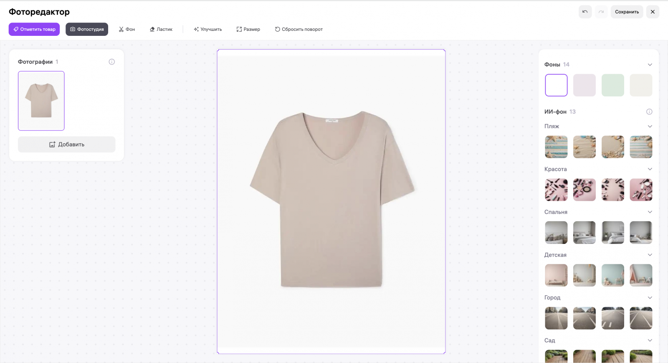Screen dimensions: 668x363
Task: Select the Фон background tool
Action: click(x=127, y=29)
